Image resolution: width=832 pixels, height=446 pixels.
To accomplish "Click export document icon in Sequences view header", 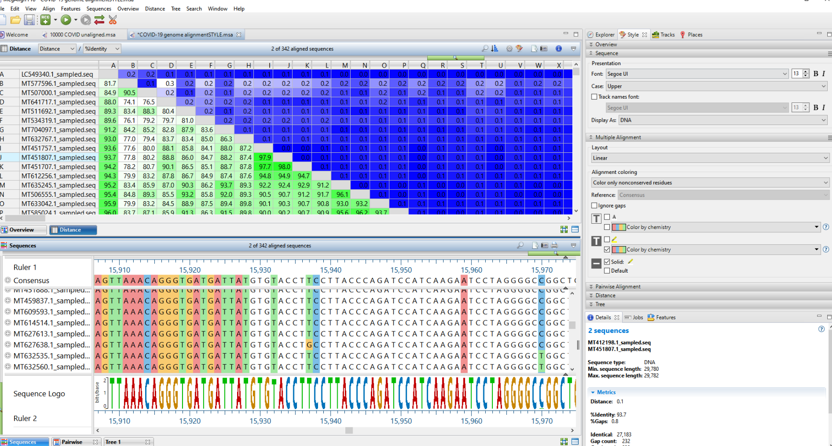I will click(535, 245).
